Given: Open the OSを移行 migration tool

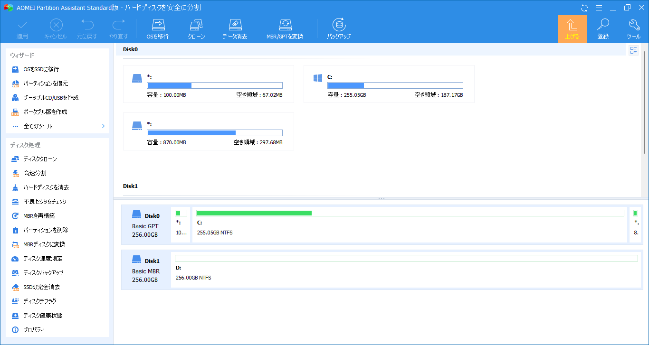Looking at the screenshot, I should (157, 29).
